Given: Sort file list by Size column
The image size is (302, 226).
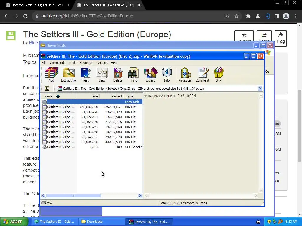Looking at the screenshot, I should coord(88,96).
